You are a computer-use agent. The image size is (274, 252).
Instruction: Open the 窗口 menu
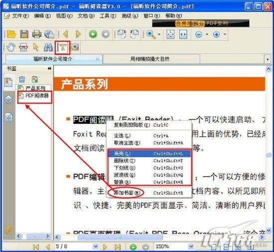coord(151,16)
